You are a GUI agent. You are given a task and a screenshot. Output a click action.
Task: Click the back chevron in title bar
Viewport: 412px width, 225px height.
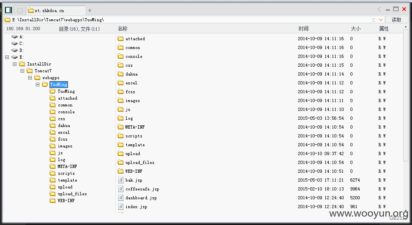379,9
